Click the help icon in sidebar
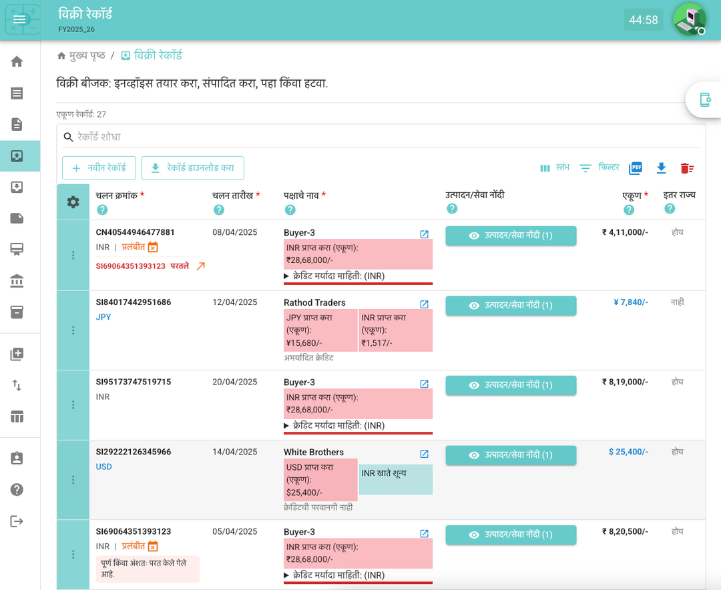The height and width of the screenshot is (590, 721). click(x=17, y=489)
